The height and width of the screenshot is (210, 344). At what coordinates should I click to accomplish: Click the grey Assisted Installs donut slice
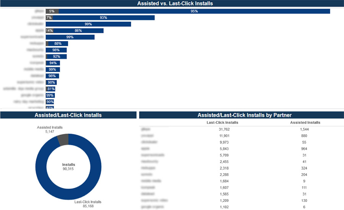coord(63,140)
